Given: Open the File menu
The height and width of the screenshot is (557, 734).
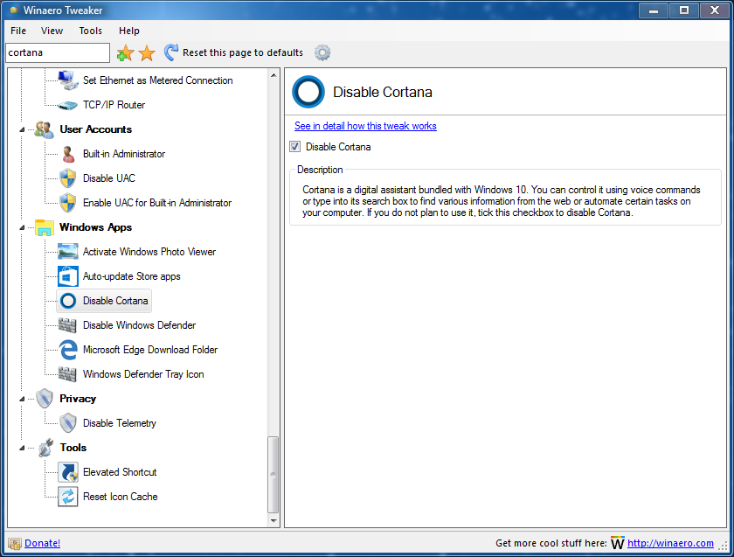Looking at the screenshot, I should [18, 31].
